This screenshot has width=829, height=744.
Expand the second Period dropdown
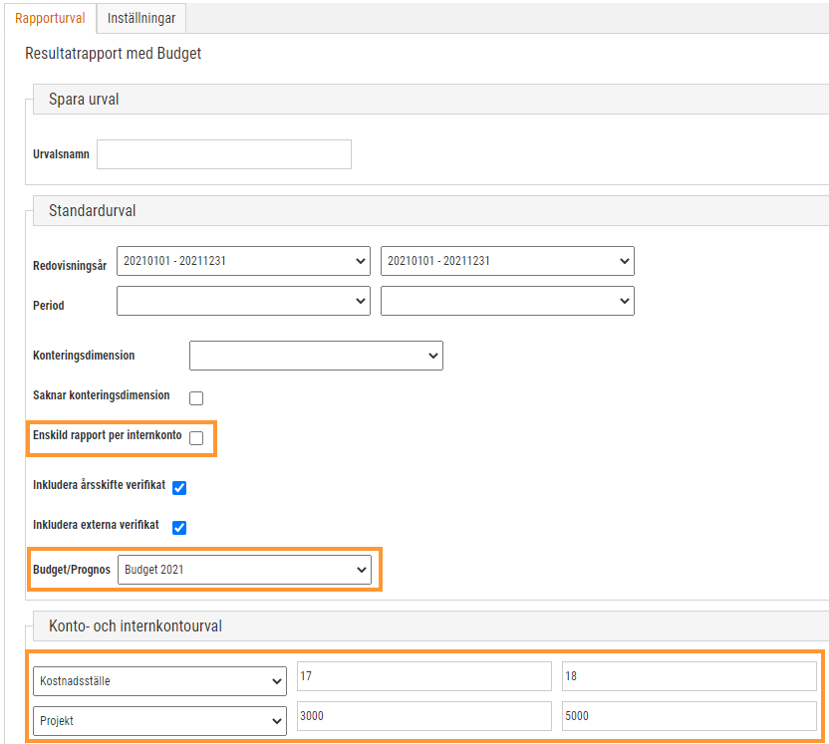click(x=507, y=301)
